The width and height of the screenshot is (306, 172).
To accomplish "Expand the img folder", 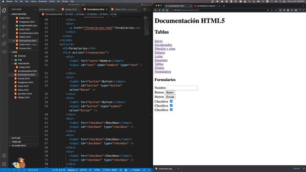I will click(x=20, y=60).
